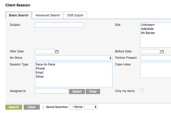Select the Basic Search tab

pos(19,15)
